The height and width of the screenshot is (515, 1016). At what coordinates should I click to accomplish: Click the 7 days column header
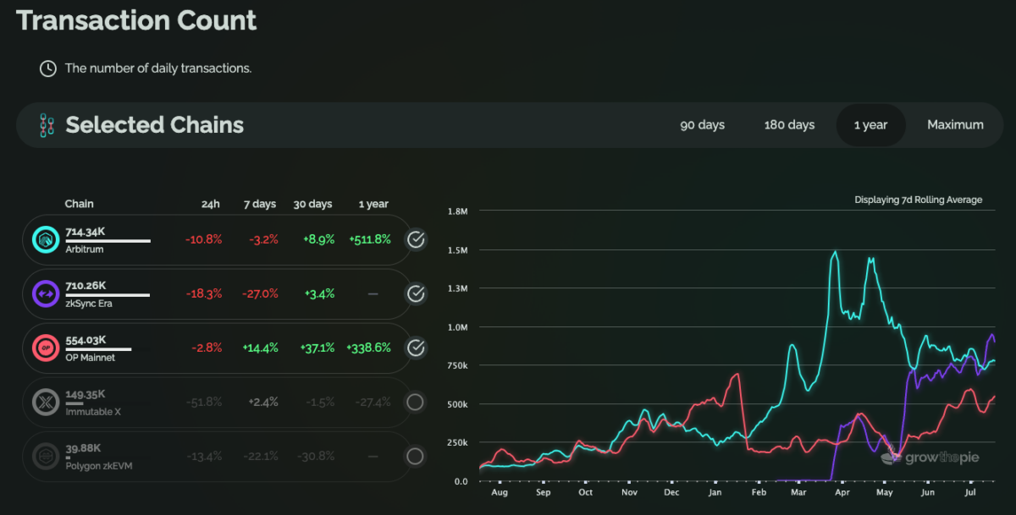click(x=260, y=204)
